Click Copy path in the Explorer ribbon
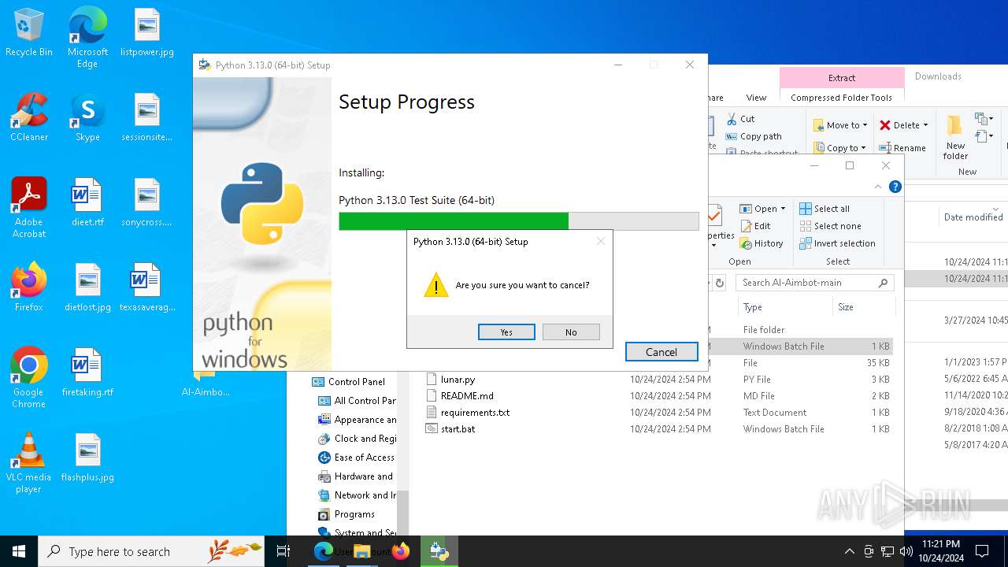The height and width of the screenshot is (567, 1008). point(754,136)
